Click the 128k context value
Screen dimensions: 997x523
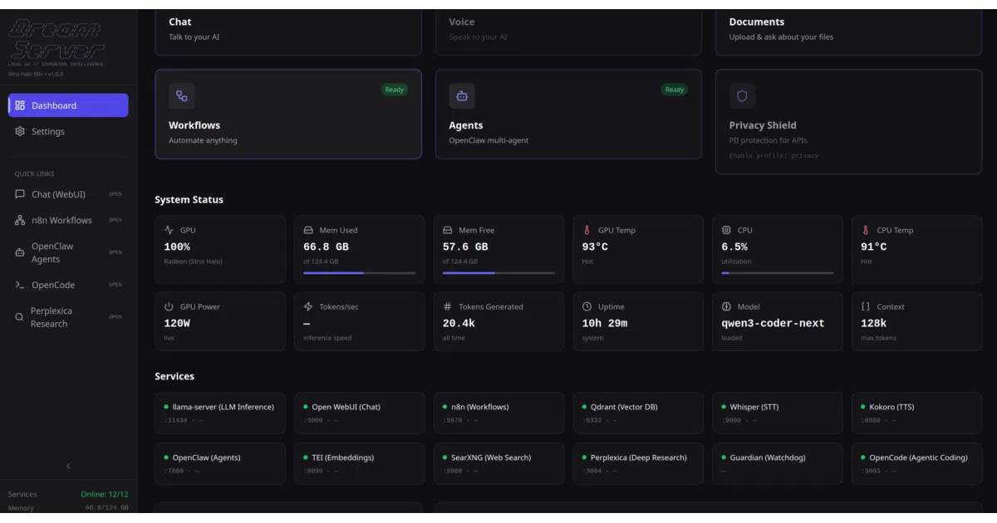click(874, 324)
